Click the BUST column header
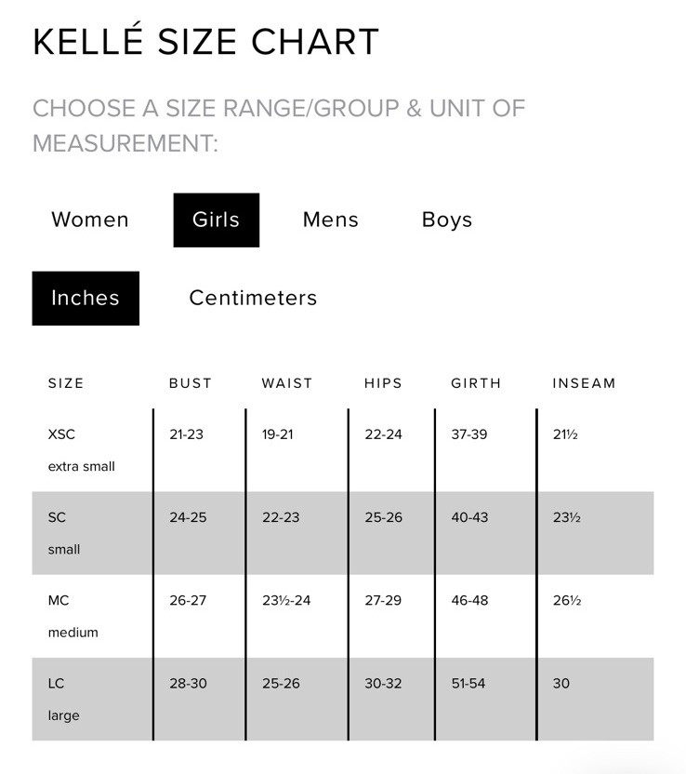The height and width of the screenshot is (774, 686). click(x=191, y=383)
